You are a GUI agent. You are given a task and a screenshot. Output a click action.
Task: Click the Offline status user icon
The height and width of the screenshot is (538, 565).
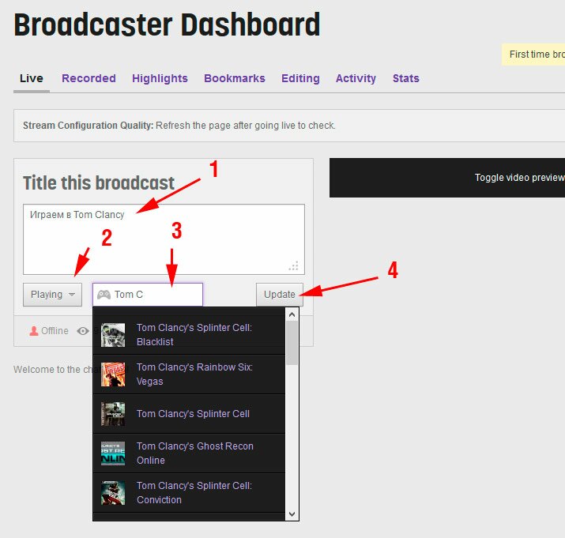click(34, 331)
